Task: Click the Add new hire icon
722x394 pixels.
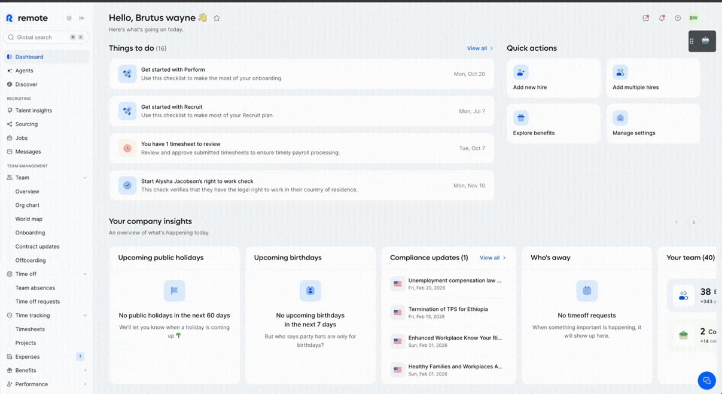Action: coord(521,72)
